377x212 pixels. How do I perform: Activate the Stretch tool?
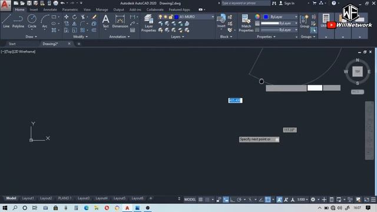click(66, 30)
